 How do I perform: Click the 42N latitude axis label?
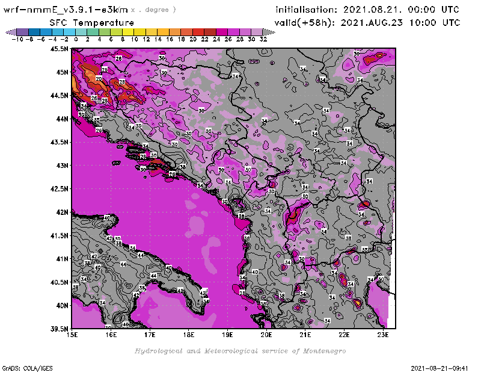pos(61,212)
